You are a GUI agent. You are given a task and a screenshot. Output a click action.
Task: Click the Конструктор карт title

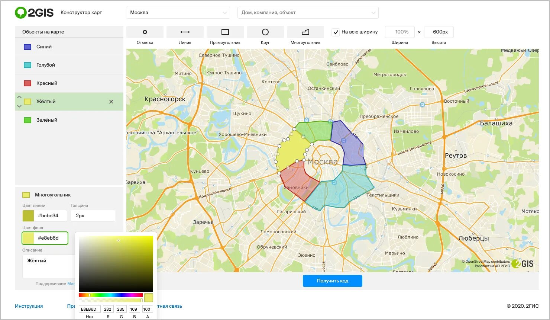(x=81, y=13)
